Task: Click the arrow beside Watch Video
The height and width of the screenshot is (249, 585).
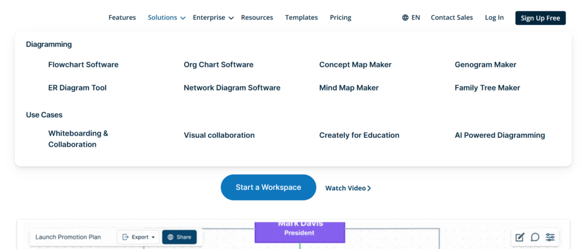Action: [x=369, y=188]
